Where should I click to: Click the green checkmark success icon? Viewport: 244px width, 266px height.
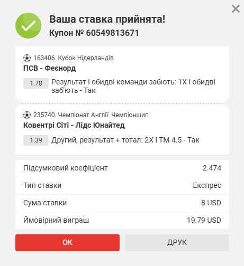pos(29,25)
